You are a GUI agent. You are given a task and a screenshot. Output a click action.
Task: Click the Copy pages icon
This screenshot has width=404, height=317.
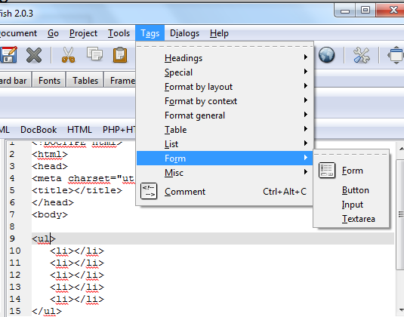tap(94, 54)
